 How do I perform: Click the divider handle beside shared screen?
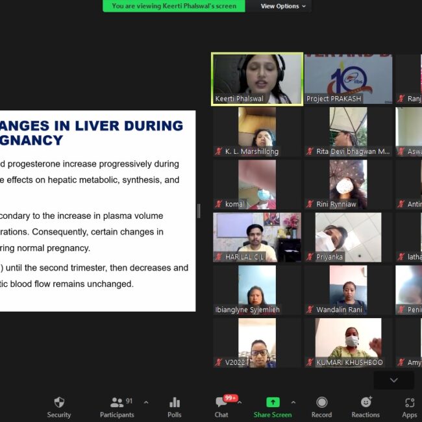coord(199,211)
